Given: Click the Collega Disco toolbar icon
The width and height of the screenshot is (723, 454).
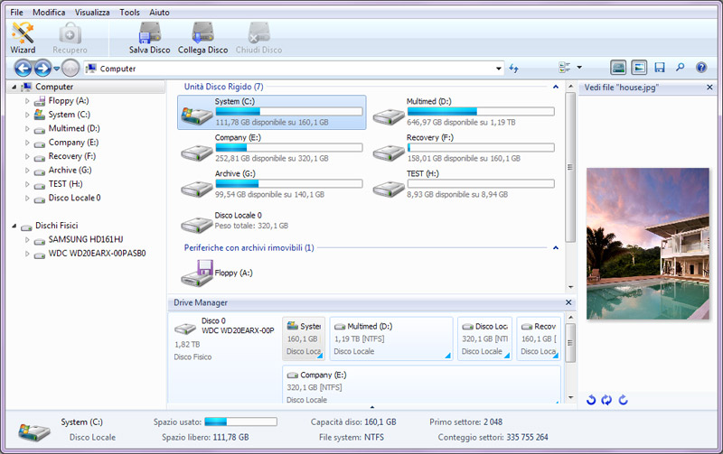Looking at the screenshot, I should click(202, 38).
